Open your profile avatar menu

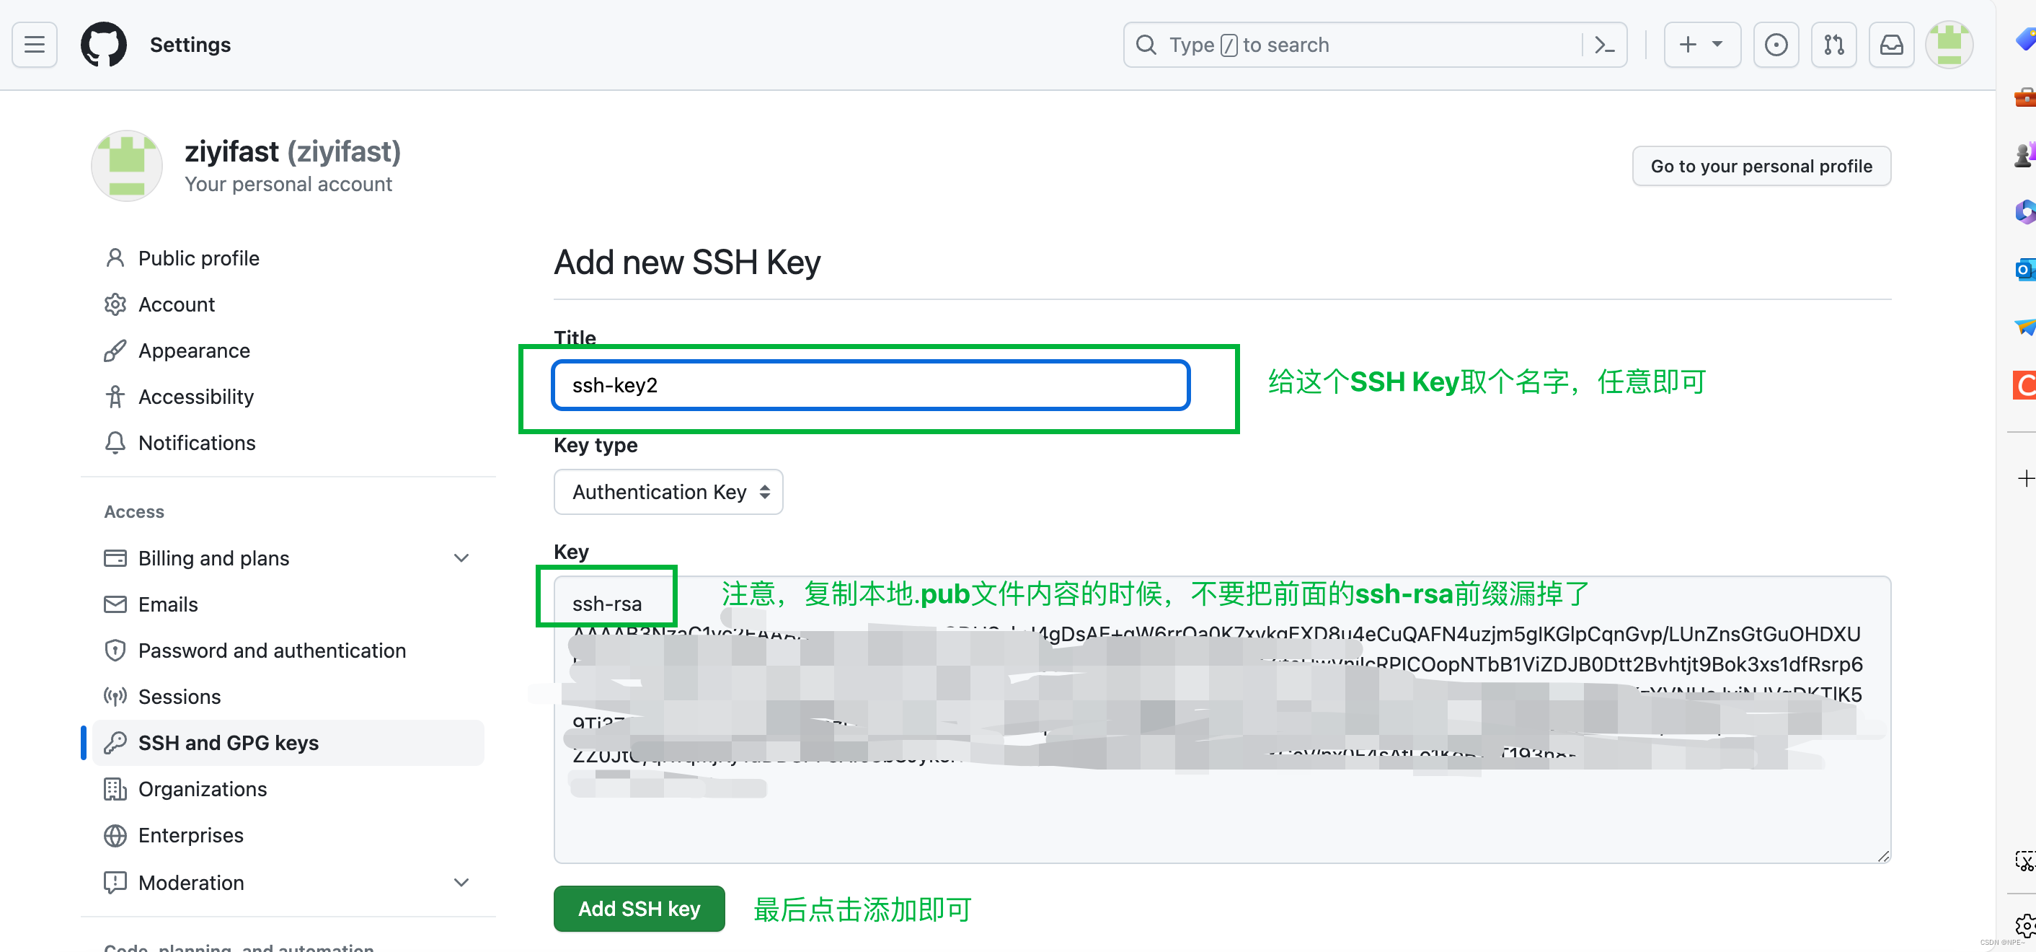pyautogui.click(x=1948, y=44)
